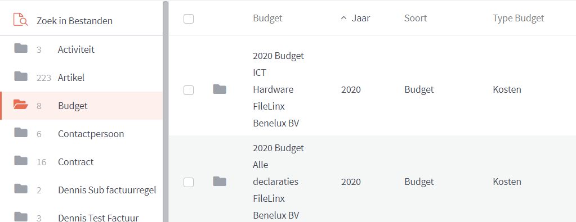Open 2020 Budget ICT Hardware FileLinx entry

click(x=279, y=89)
